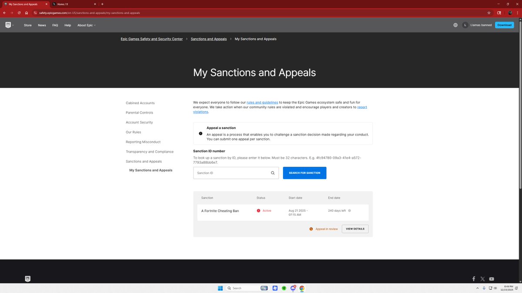Click the Llamas banned account name
This screenshot has height=293, width=522.
[482, 25]
